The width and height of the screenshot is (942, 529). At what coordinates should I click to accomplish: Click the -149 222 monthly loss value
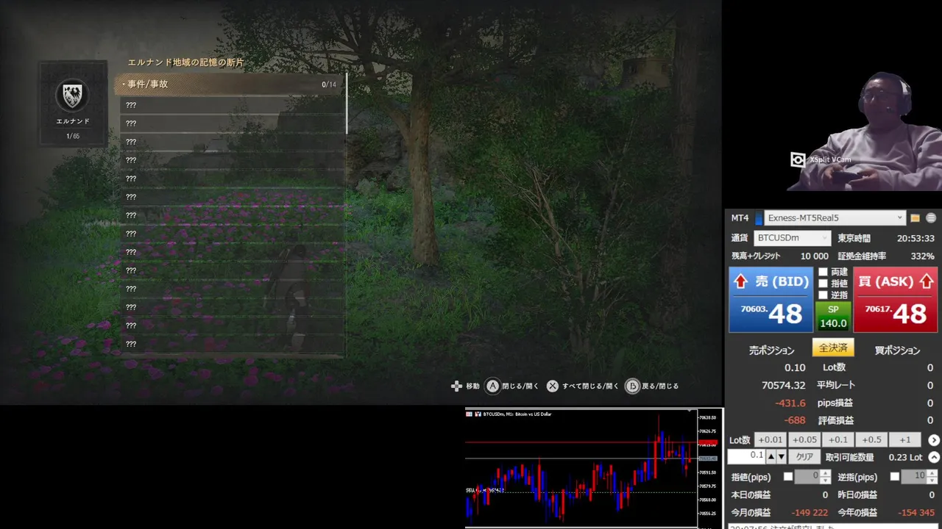click(810, 512)
